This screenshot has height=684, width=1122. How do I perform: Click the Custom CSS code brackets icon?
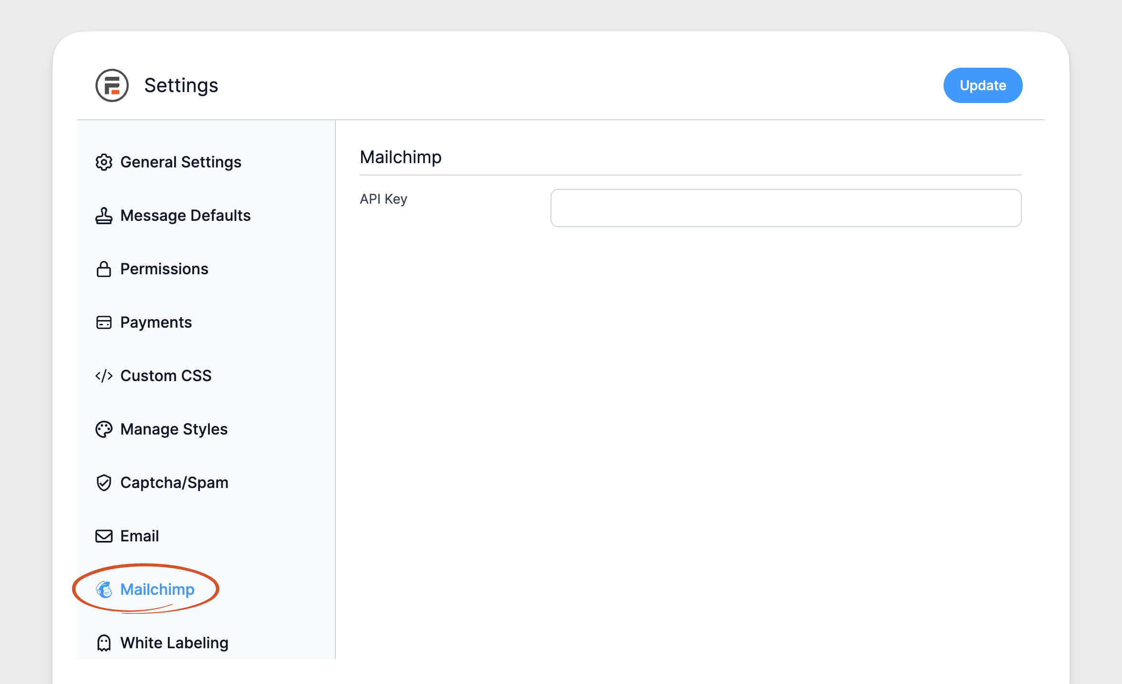click(104, 376)
